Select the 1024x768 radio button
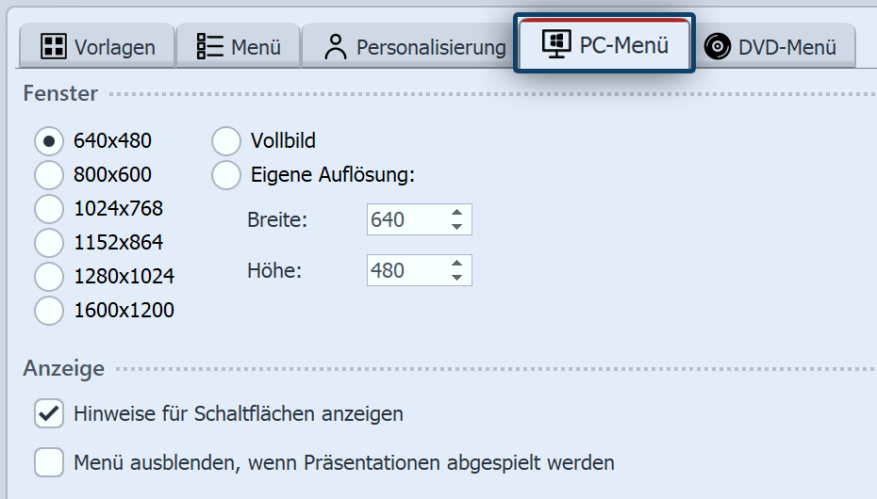The height and width of the screenshot is (499, 877). (x=49, y=208)
